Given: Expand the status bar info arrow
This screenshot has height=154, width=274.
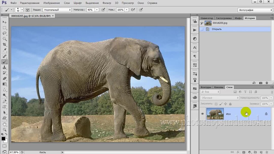Looking at the screenshot, I should tap(62, 152).
